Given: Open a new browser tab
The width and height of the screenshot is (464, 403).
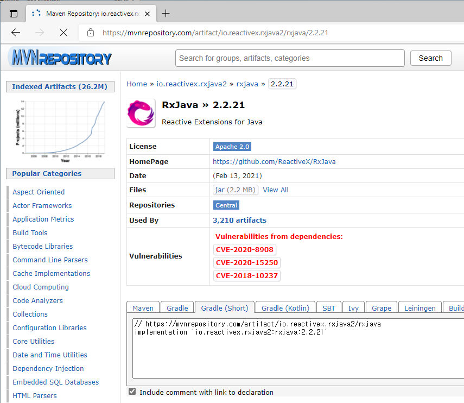Looking at the screenshot, I should pos(166,14).
